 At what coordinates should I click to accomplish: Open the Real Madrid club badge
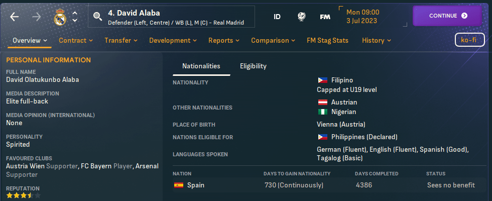pos(60,17)
